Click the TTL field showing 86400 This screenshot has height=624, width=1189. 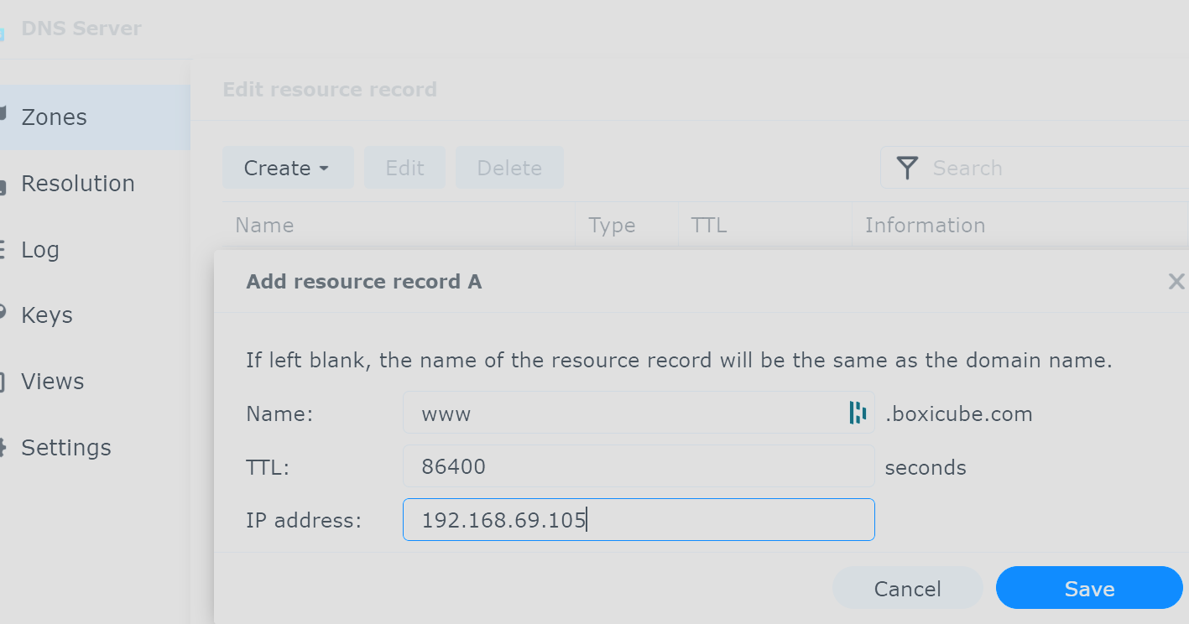tap(639, 466)
